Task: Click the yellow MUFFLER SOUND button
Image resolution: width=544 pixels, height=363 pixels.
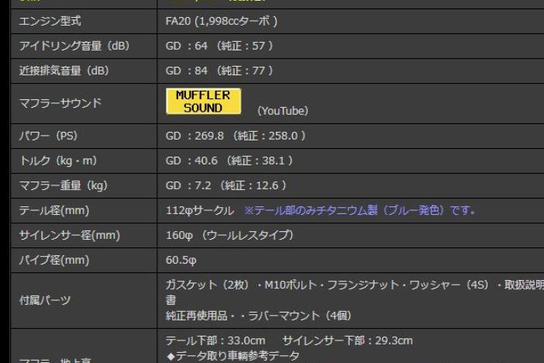Action: [x=203, y=102]
